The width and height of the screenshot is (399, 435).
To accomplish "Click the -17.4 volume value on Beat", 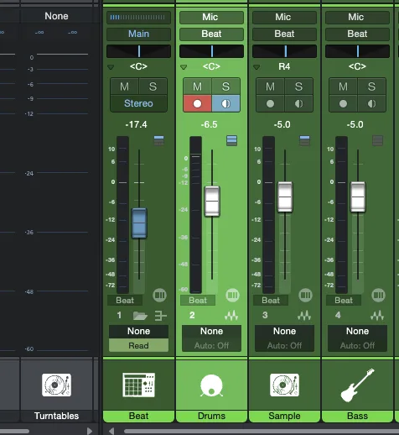I will coord(136,124).
